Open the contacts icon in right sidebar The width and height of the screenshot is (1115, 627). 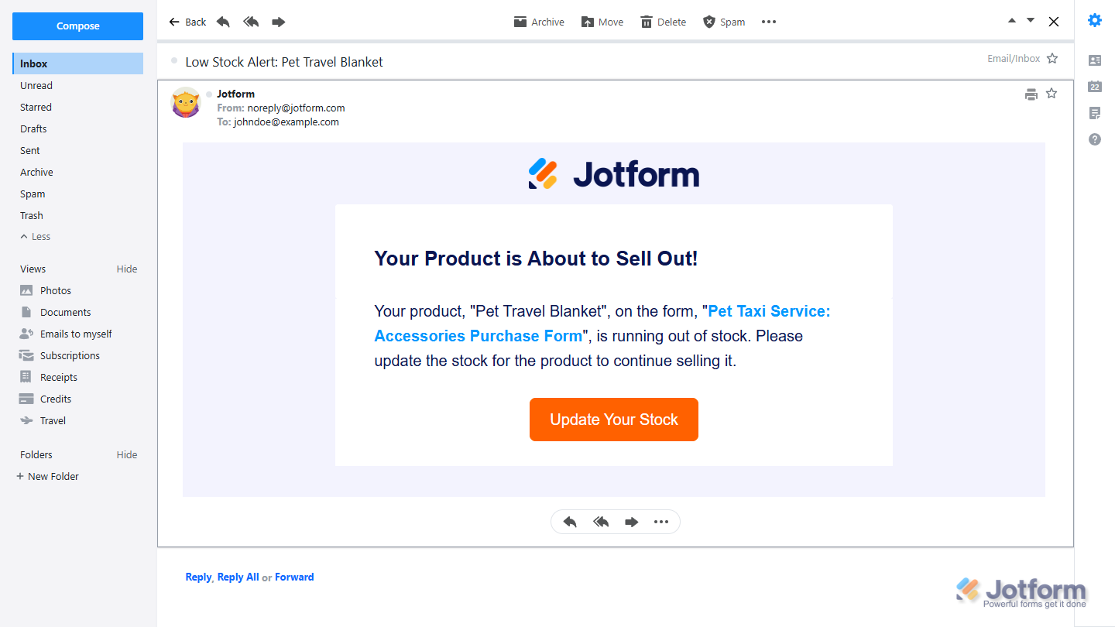[1095, 60]
